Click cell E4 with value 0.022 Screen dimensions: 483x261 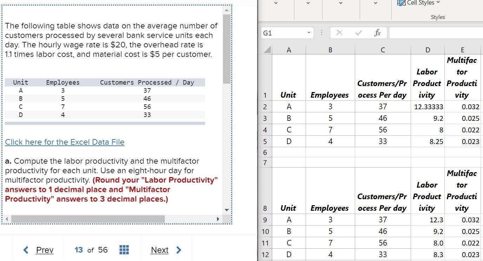click(463, 130)
